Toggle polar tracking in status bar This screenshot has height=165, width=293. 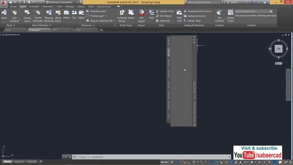(x=194, y=162)
